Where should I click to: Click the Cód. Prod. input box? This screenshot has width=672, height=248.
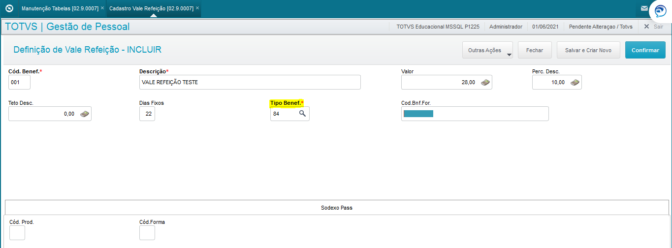(x=17, y=233)
